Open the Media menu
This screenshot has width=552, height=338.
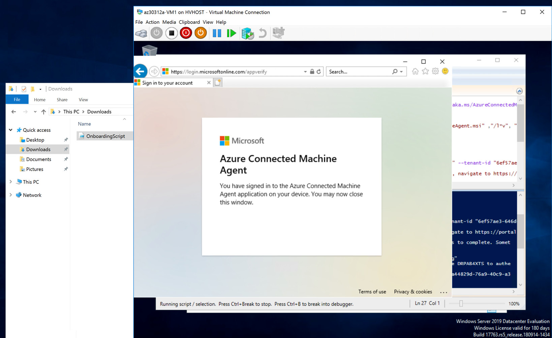pyautogui.click(x=169, y=22)
